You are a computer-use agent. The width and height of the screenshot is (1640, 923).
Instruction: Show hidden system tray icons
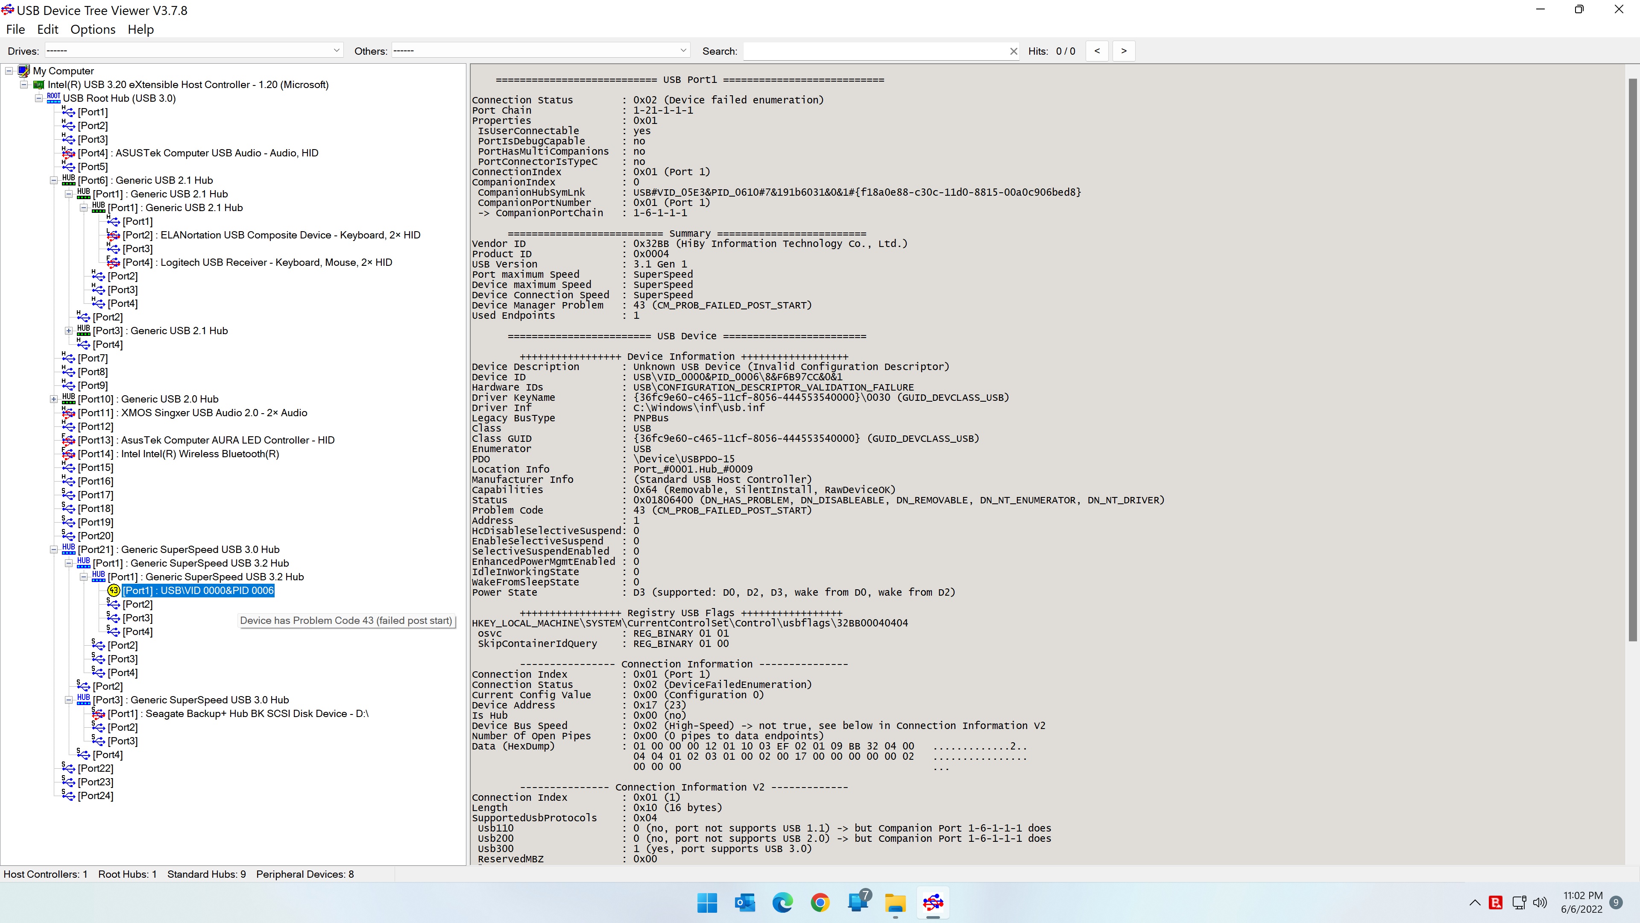(1474, 902)
